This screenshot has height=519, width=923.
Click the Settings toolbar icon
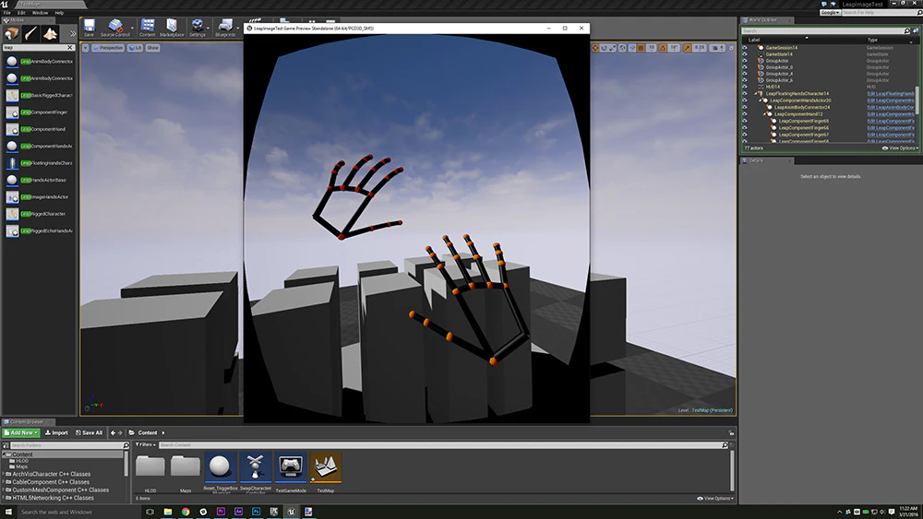(x=198, y=28)
